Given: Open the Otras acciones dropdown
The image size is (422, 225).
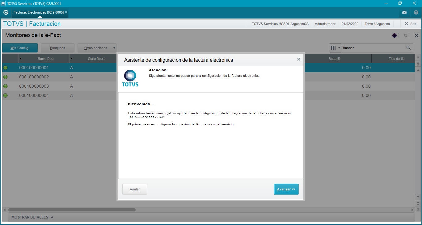Looking at the screenshot, I should (x=97, y=48).
